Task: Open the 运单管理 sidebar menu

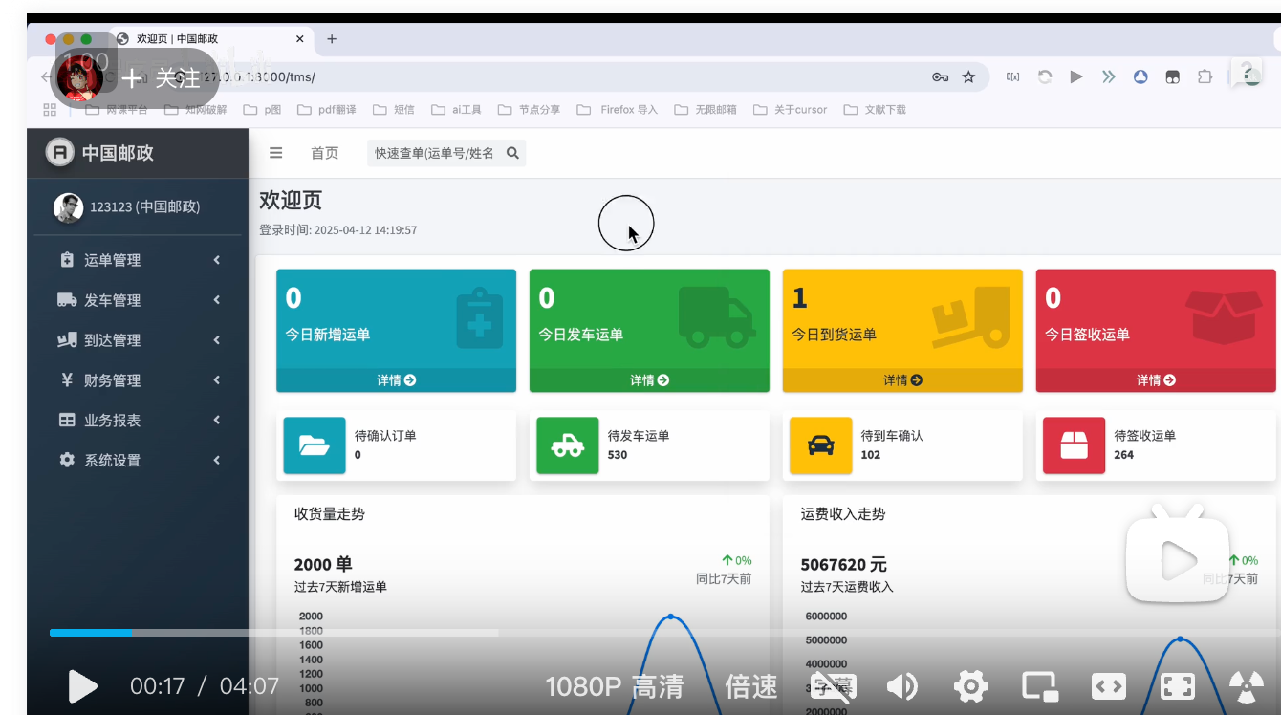Action: [x=138, y=260]
